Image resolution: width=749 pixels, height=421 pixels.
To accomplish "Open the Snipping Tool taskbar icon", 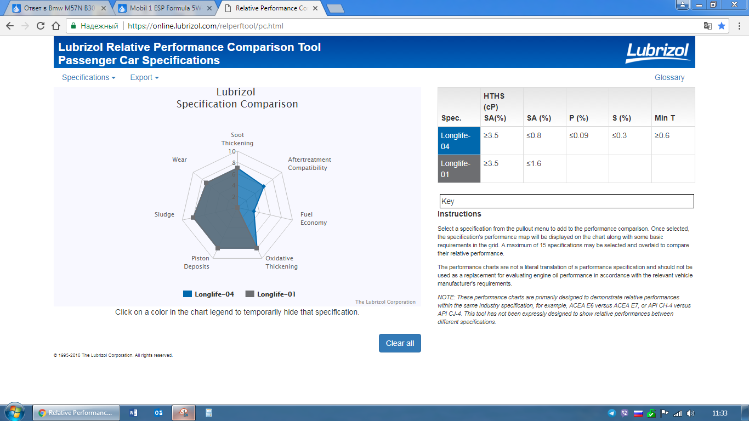I will point(184,413).
